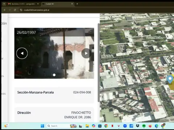Open Netflix from the taskbar
Viewport: 174px width, 130px height.
[x=112, y=126]
